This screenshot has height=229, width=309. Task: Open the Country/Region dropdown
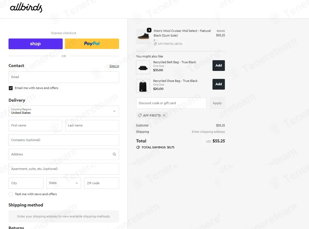[64, 111]
